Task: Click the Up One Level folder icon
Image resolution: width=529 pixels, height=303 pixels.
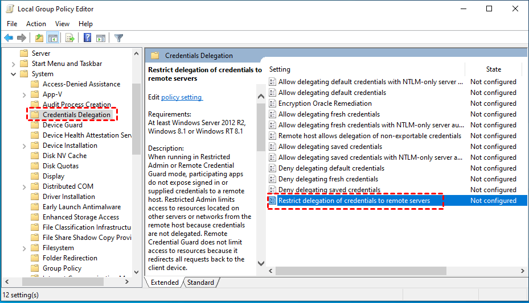Action: pyautogui.click(x=39, y=38)
